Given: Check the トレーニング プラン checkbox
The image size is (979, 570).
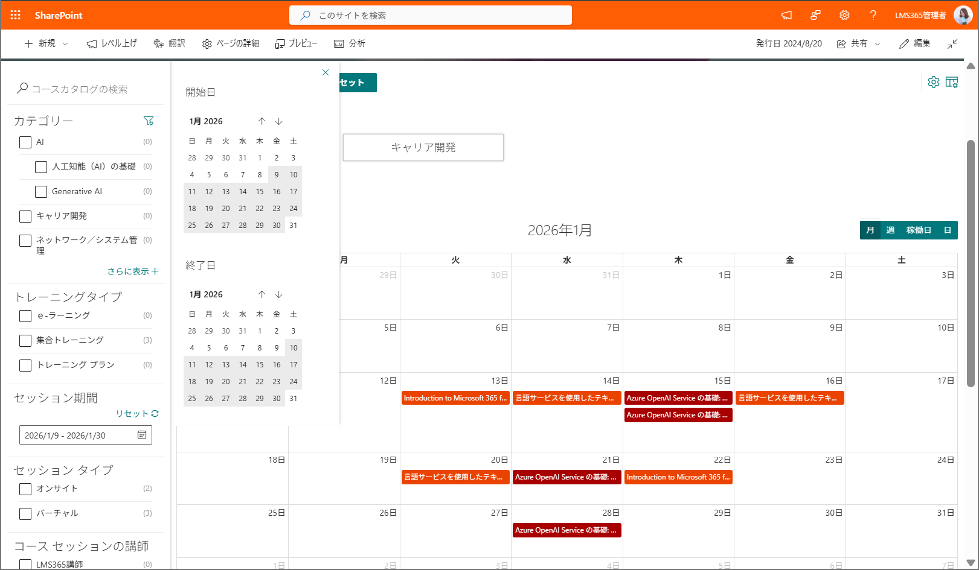Looking at the screenshot, I should [25, 366].
